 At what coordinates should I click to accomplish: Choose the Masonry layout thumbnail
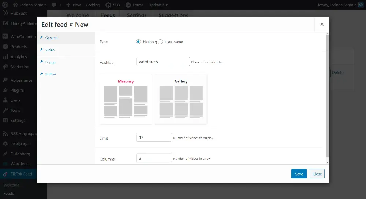[126, 99]
